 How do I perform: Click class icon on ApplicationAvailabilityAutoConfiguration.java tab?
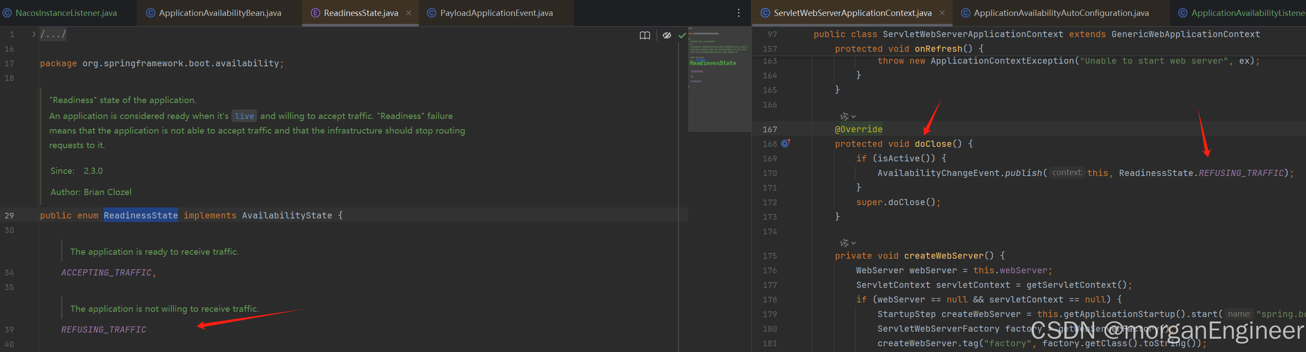(965, 13)
